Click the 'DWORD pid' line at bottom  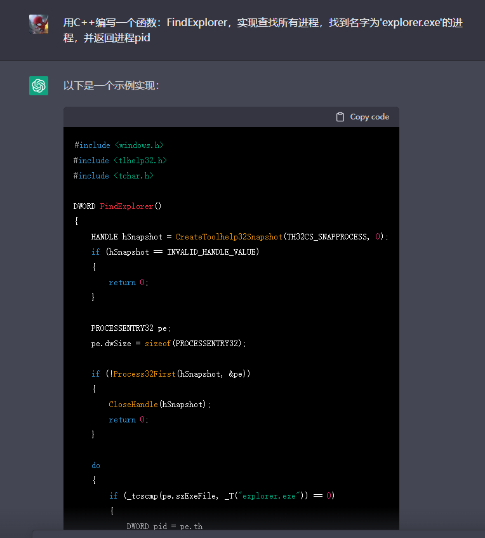[164, 526]
